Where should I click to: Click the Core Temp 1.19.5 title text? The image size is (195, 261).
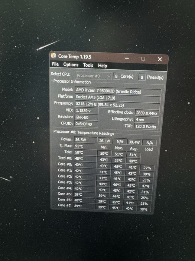(x=75, y=56)
